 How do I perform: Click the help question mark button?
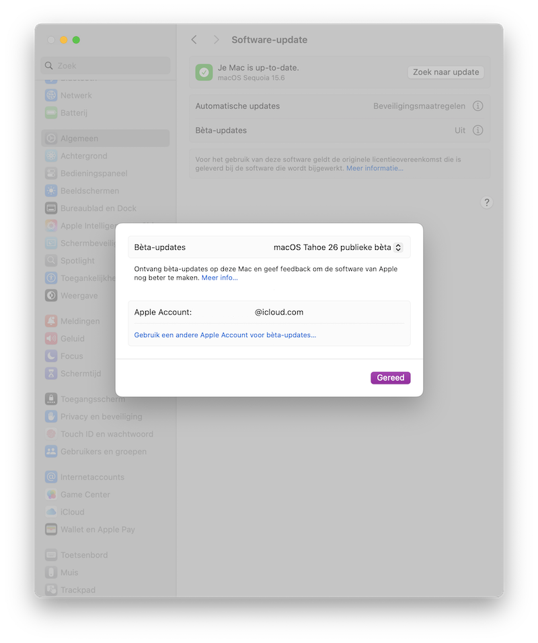click(488, 203)
